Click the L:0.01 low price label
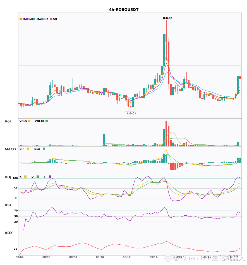Image resolution: width=247 pixels, height=265 pixels. pos(131,114)
